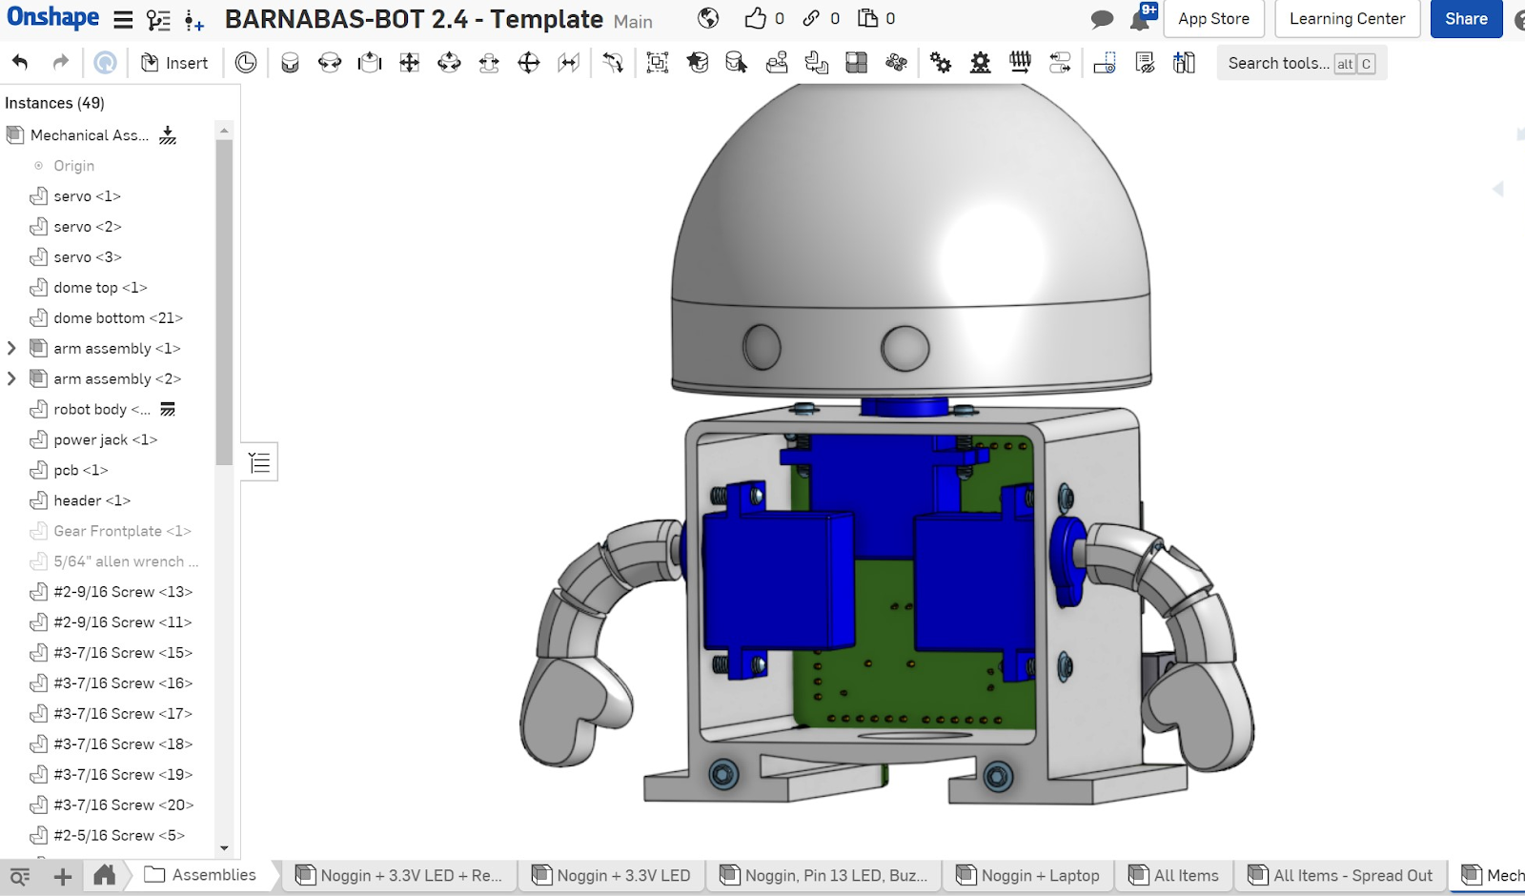The width and height of the screenshot is (1525, 896).
Task: Switch to Noggin + Laptop tab
Action: point(1027,875)
